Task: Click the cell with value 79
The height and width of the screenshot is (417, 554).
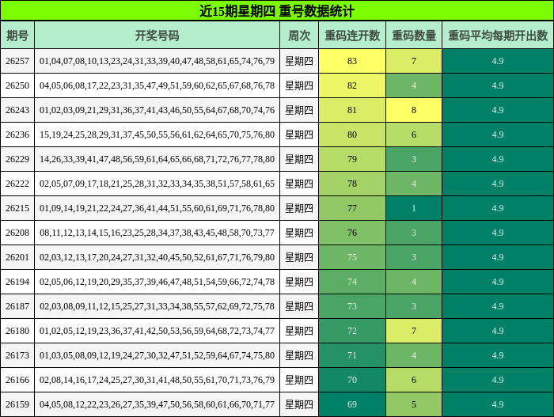Action: tap(352, 159)
